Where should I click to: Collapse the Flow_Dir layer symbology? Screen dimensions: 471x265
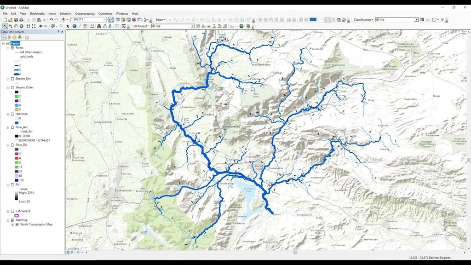coord(7,144)
